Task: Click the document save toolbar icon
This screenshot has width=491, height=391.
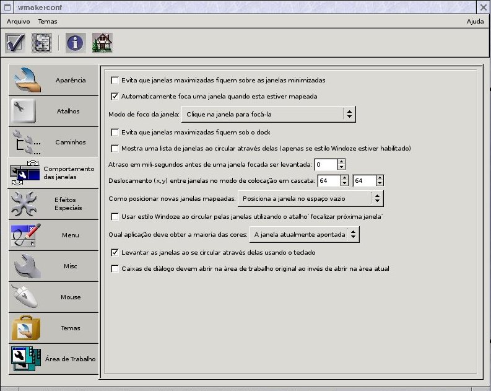Action: point(41,43)
